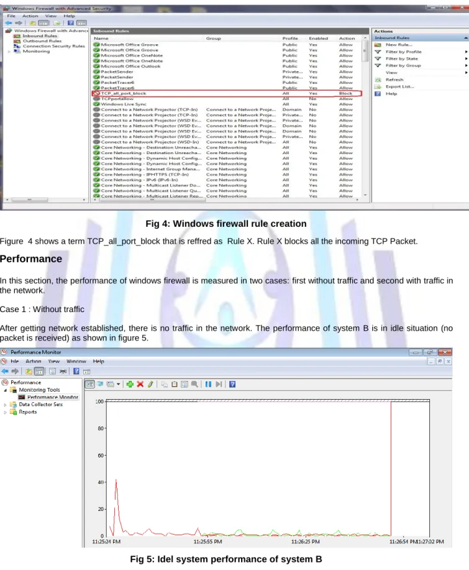Click the Forward arrow in the Performance Monitor toolbar
This screenshot has height=570, width=469.
(15, 371)
